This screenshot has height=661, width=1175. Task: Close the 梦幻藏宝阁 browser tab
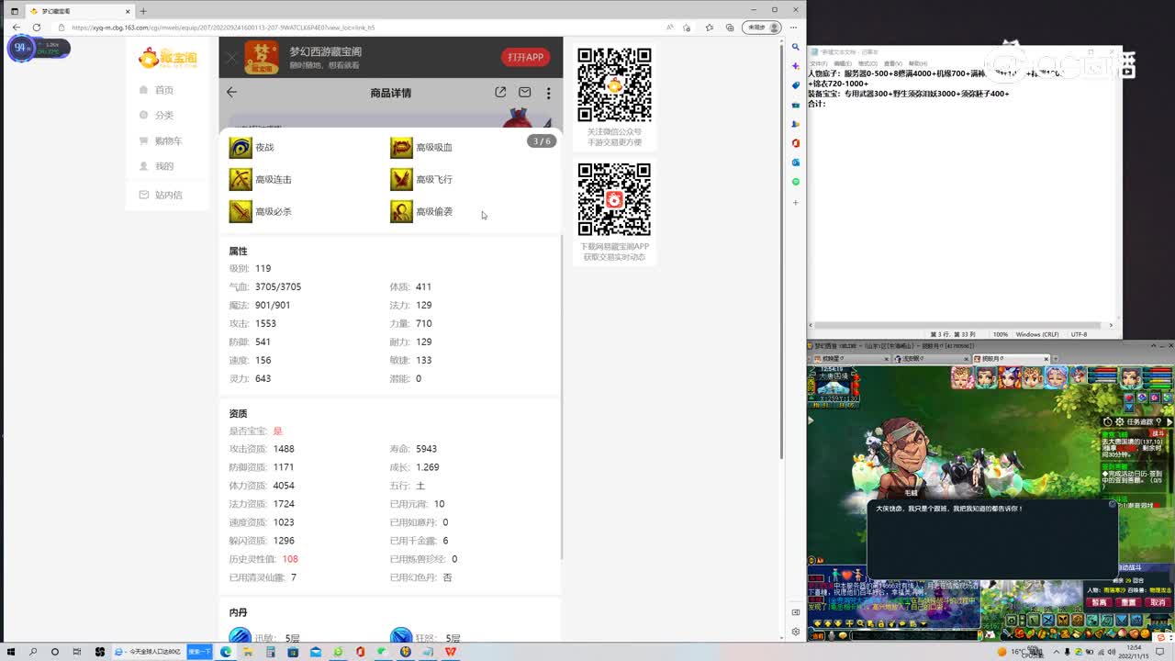click(129, 11)
